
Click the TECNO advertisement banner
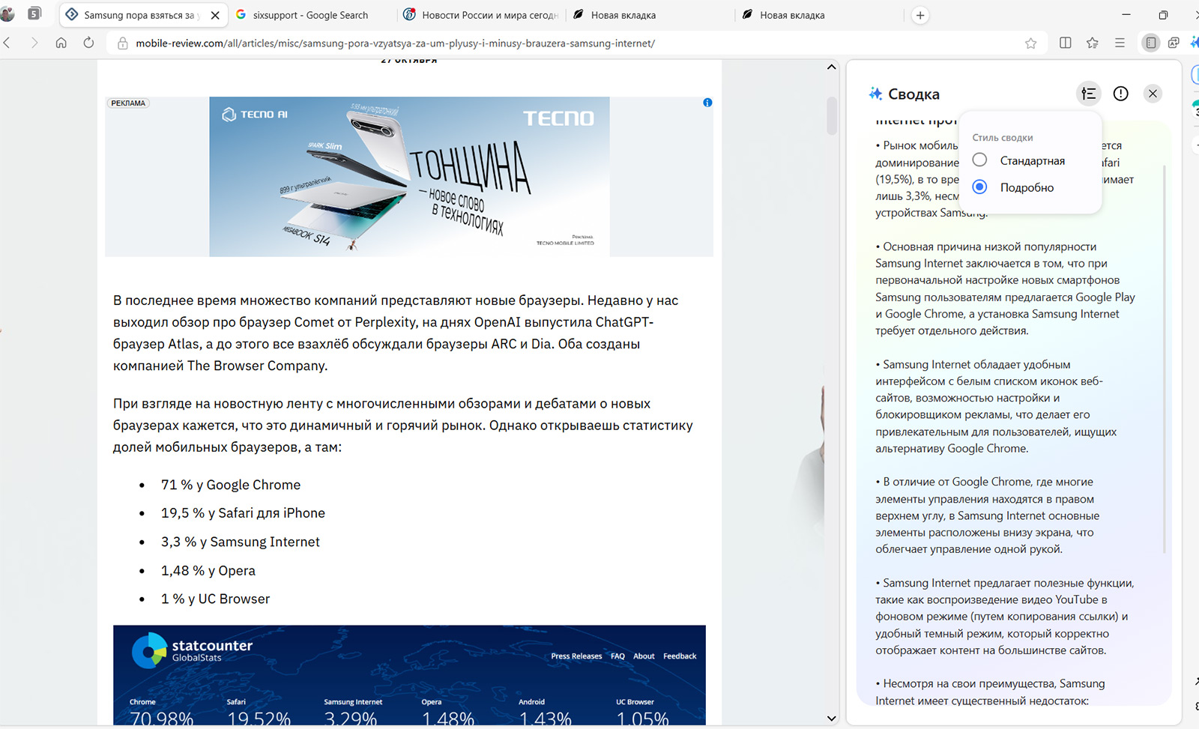click(409, 177)
